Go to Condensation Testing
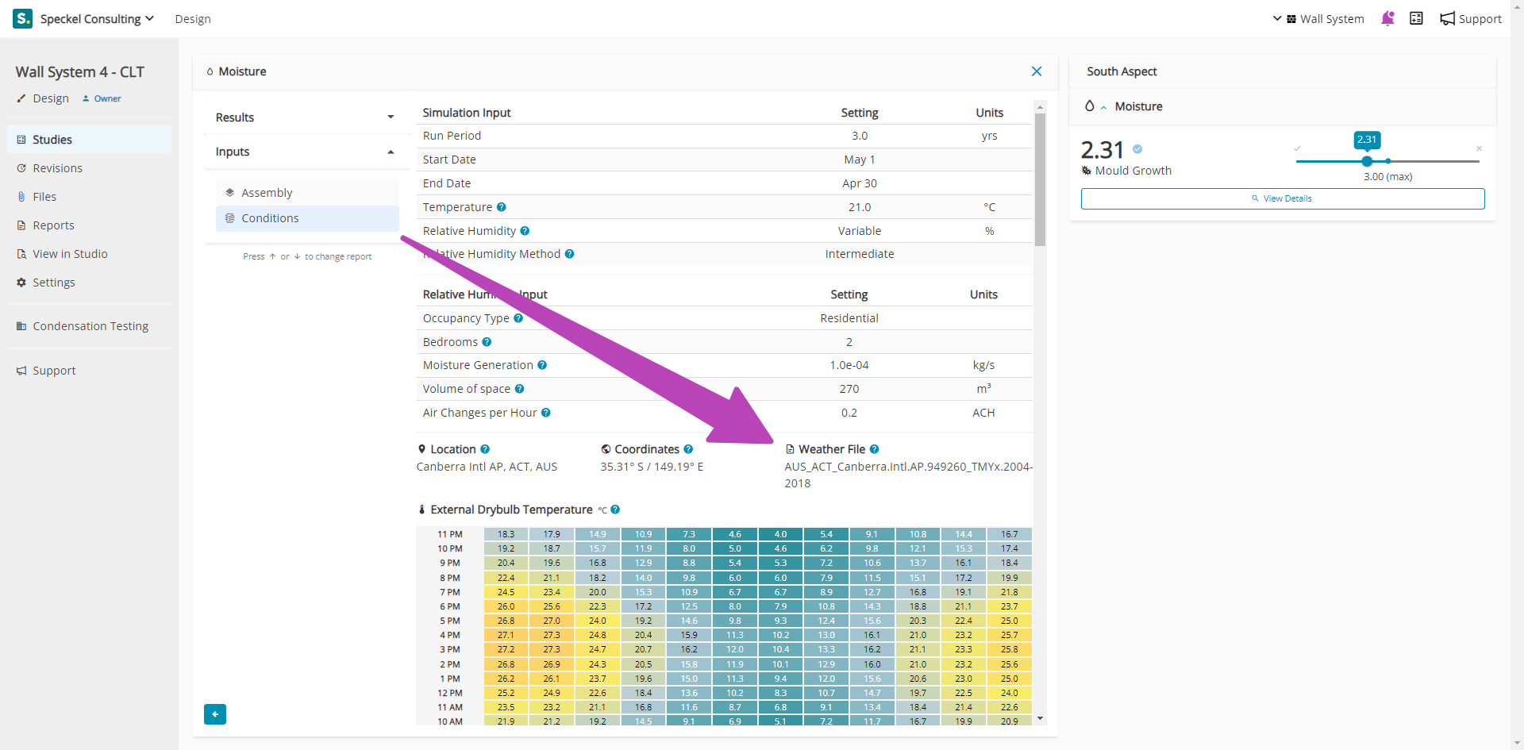The width and height of the screenshot is (1524, 750). (90, 326)
